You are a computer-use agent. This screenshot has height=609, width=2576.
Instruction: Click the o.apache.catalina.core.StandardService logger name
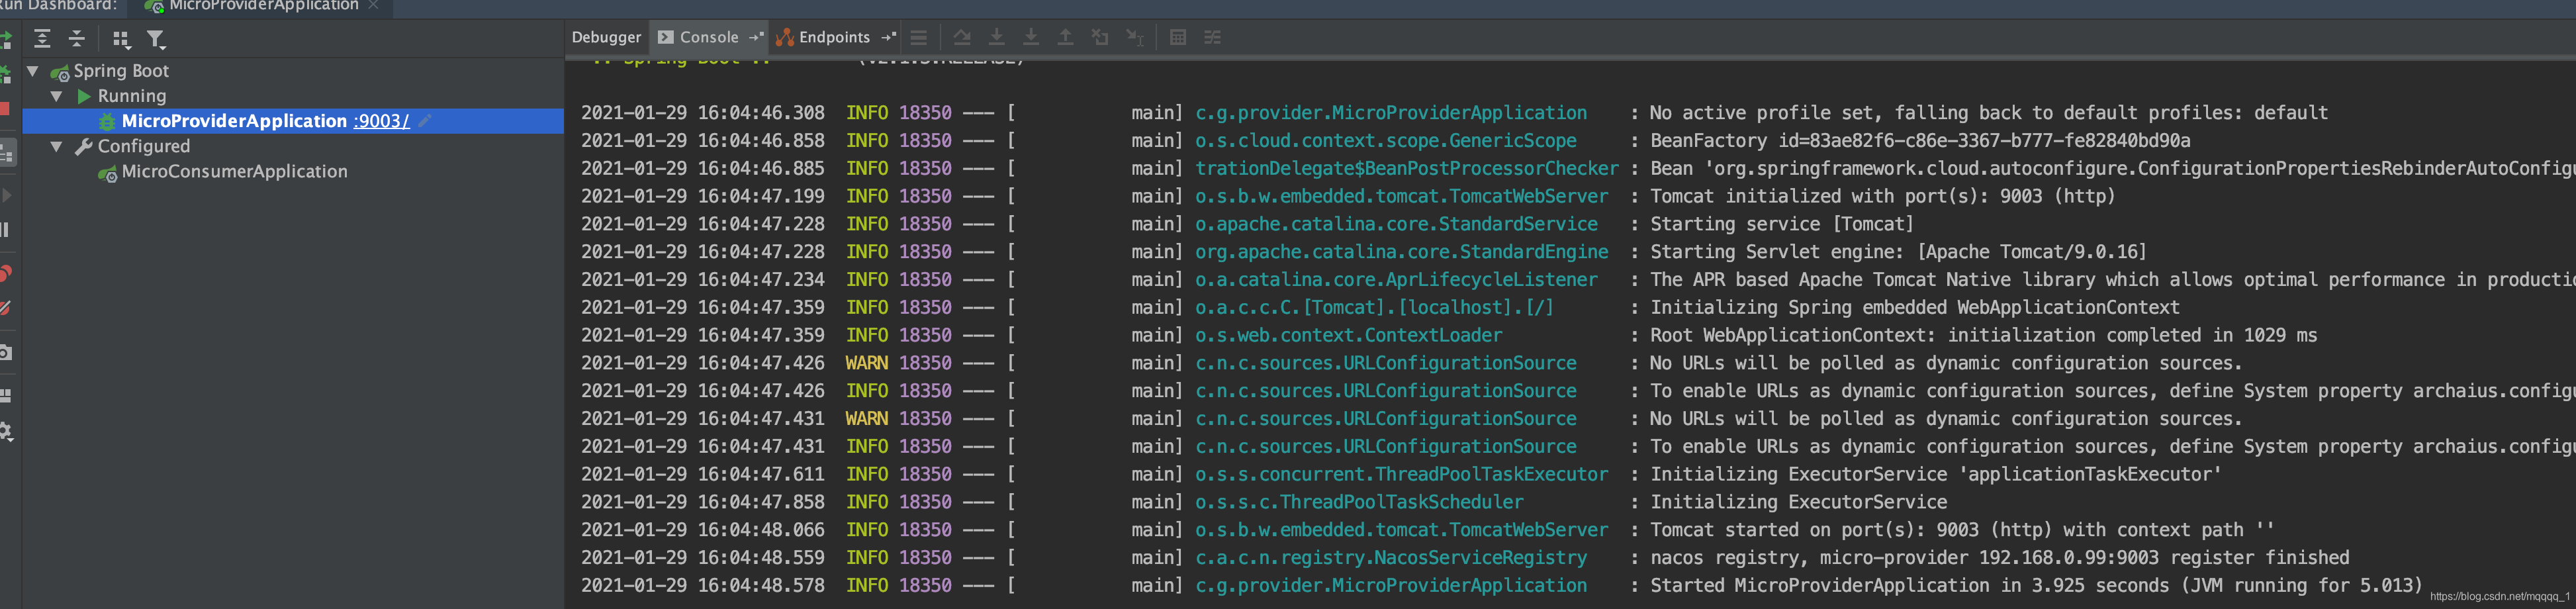coord(1396,224)
